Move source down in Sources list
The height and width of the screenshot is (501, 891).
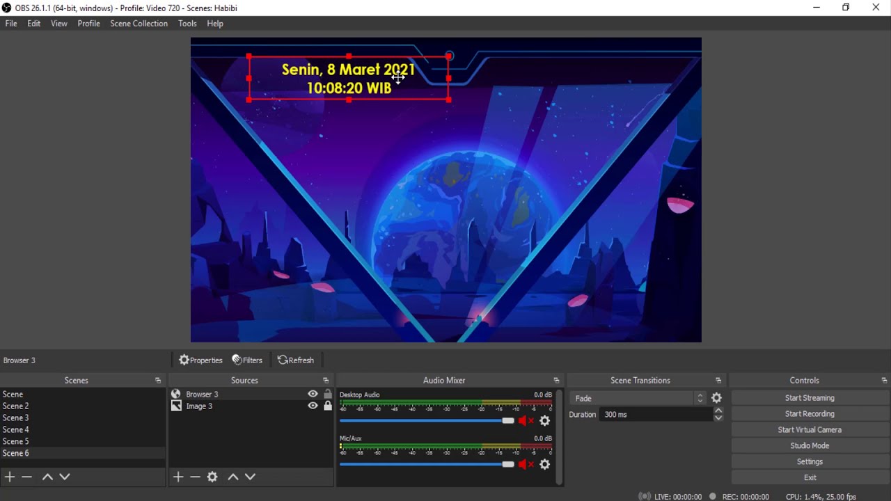(x=251, y=477)
